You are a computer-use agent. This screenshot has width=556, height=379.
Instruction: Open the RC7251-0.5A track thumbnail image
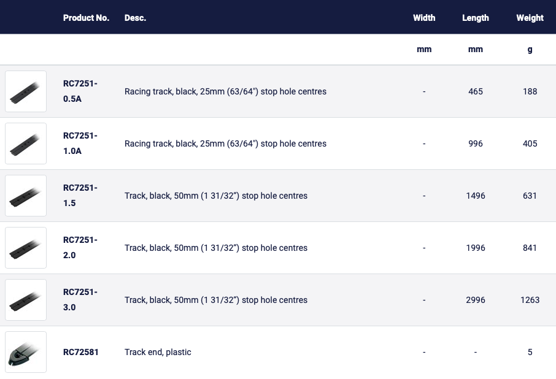click(26, 91)
